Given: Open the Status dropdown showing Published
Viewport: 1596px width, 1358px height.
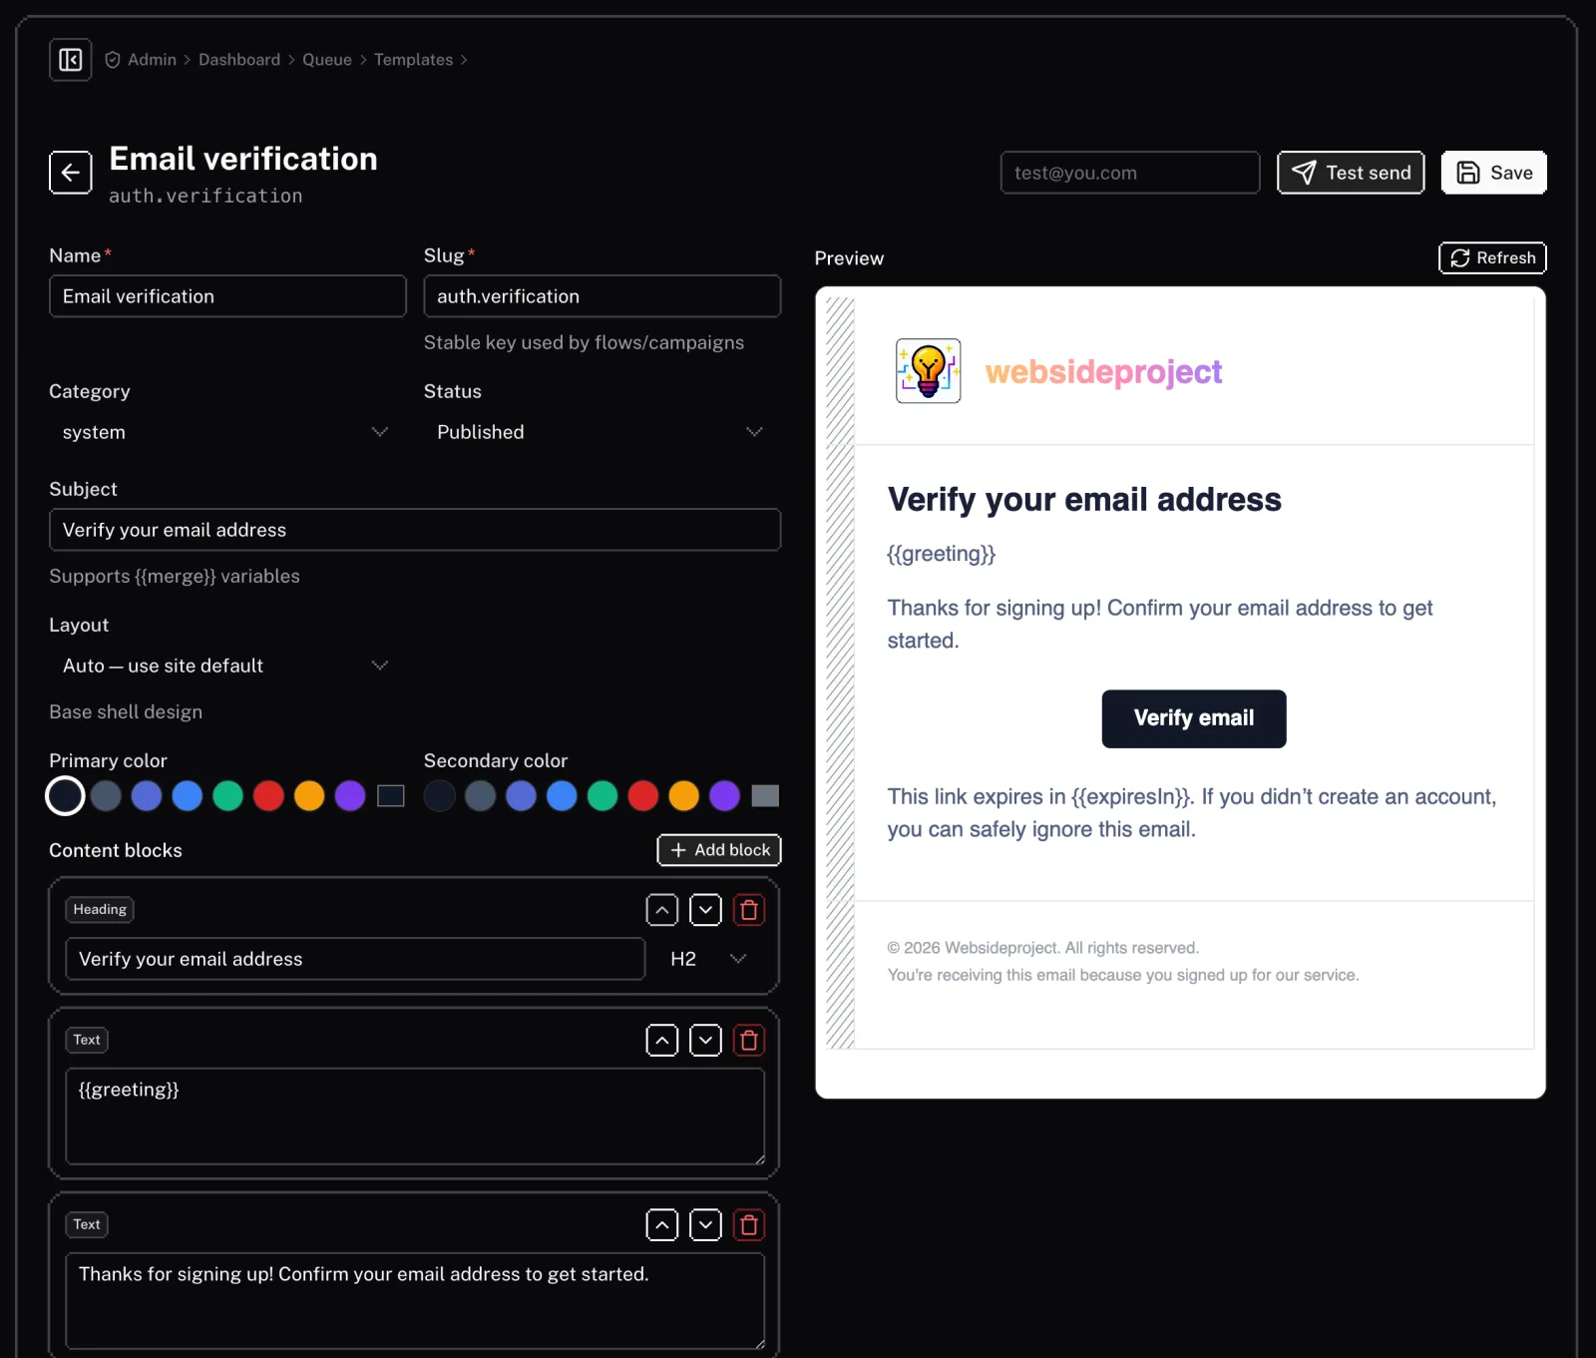Looking at the screenshot, I should (602, 432).
